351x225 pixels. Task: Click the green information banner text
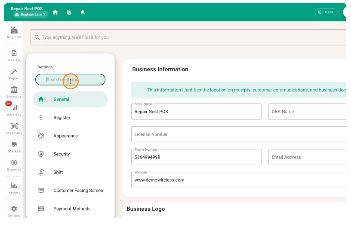(x=246, y=90)
